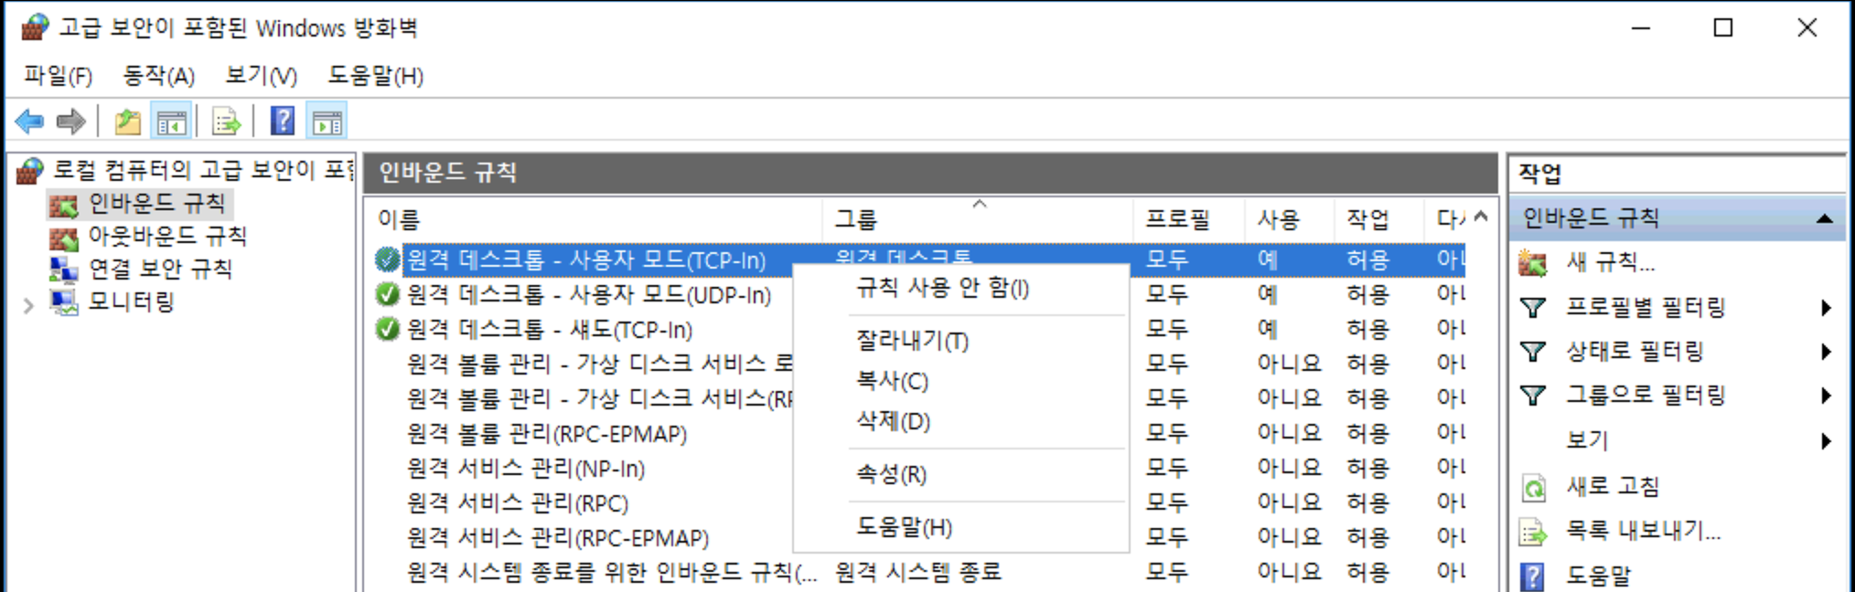Select 모니터링 in the tree
Viewport: 1855px width, 592px height.
coord(131,301)
